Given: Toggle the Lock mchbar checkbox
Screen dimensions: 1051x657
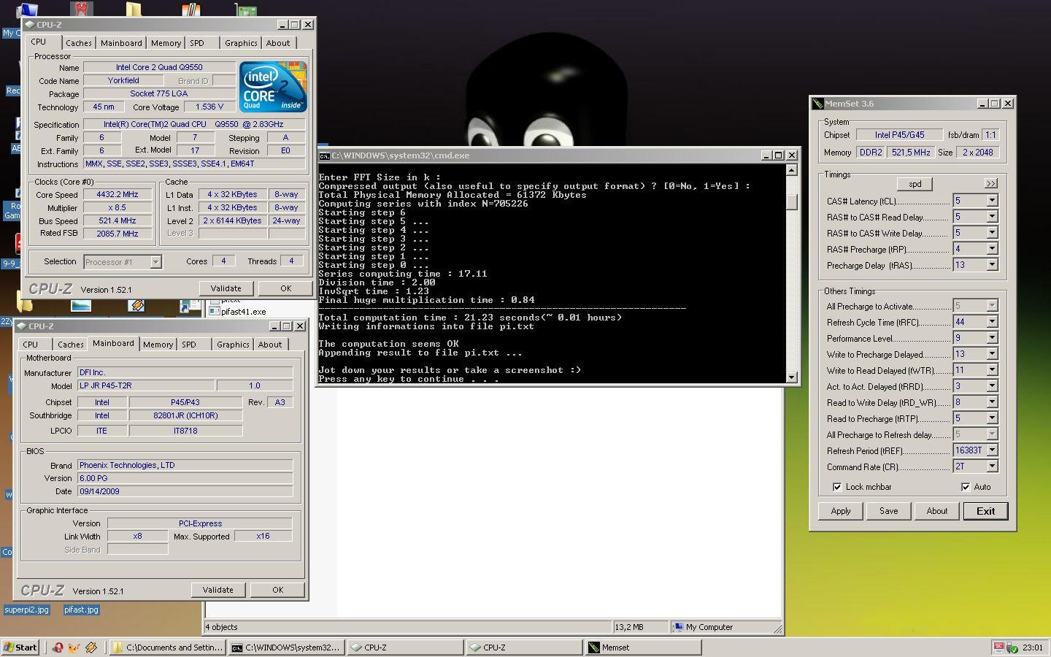Looking at the screenshot, I should (837, 487).
